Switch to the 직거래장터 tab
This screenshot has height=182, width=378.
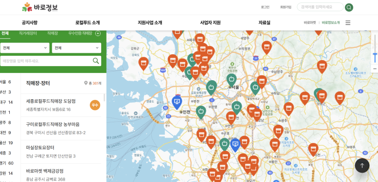[28, 33]
